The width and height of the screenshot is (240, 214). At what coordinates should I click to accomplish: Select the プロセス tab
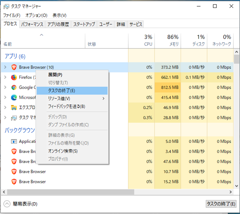click(x=10, y=24)
